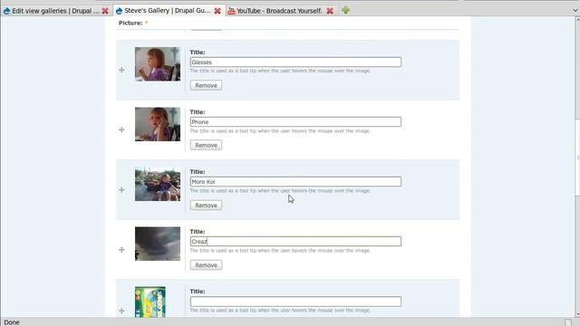Click the drag handle for the Glasses row

coord(121,70)
